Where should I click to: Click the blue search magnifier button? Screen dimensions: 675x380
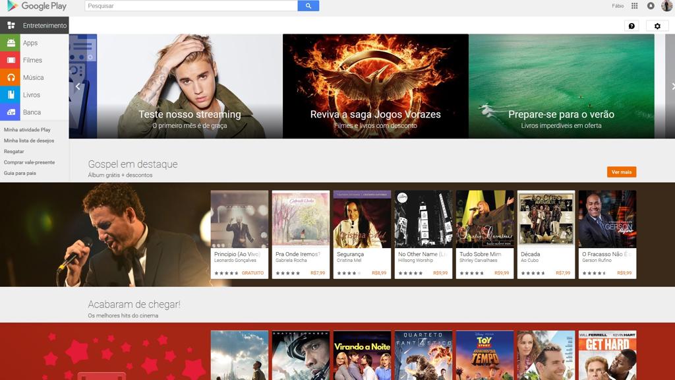pos(308,6)
